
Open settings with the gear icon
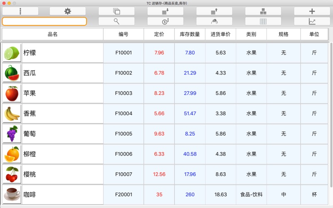pos(67,11)
